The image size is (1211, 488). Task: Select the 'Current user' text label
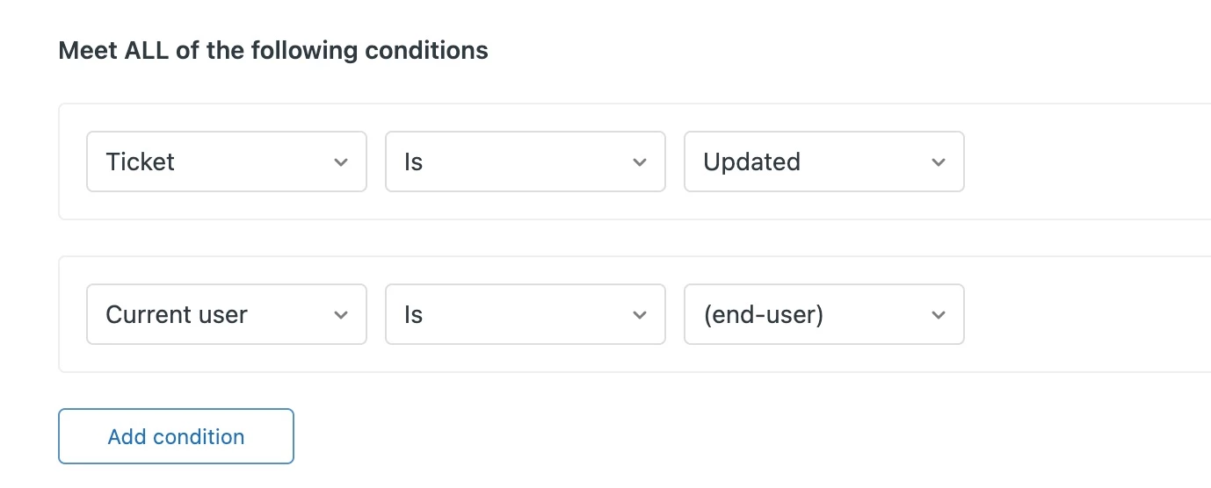tap(177, 314)
